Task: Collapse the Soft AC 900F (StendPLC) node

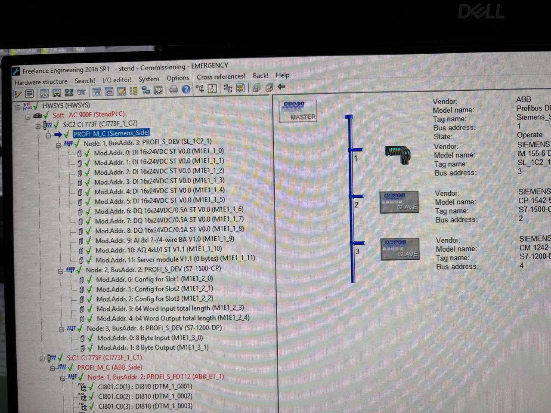Action: (x=28, y=117)
